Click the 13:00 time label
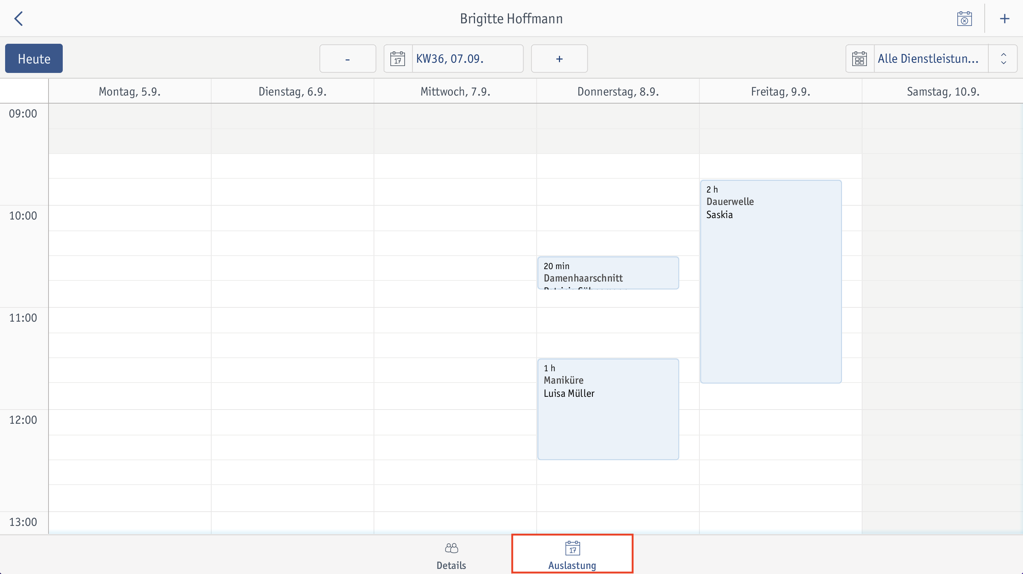 23,521
